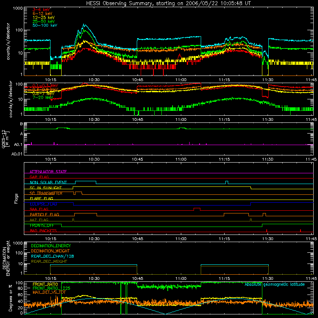This screenshot has height=318, width=318.
Task: Click the Absolute geomagnetic latitude label
Action: tap(275, 284)
